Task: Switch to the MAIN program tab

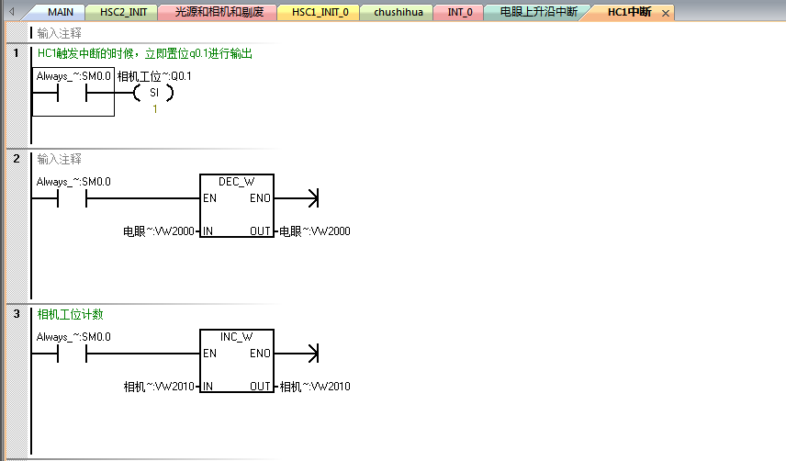Action: point(61,13)
